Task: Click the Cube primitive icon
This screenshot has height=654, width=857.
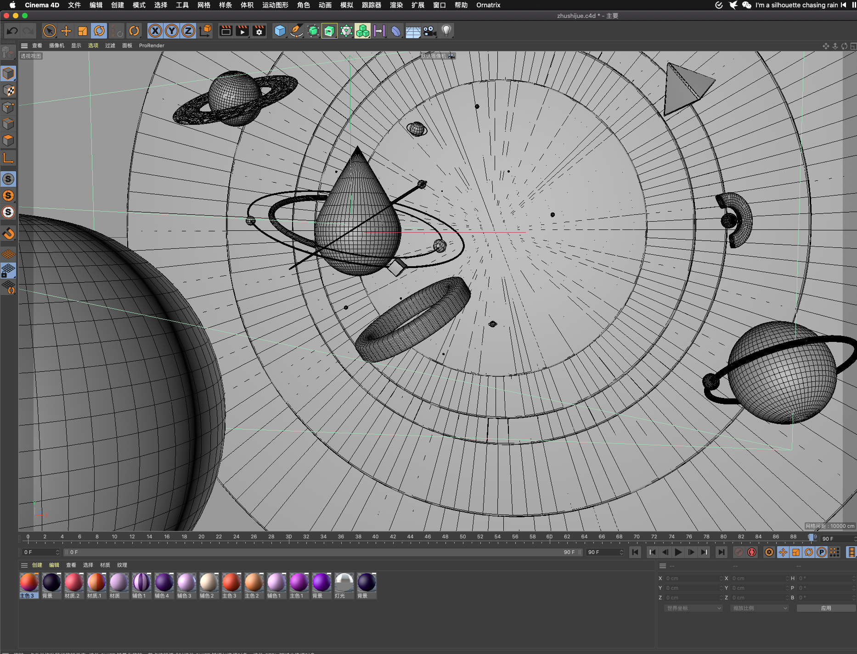Action: click(280, 31)
